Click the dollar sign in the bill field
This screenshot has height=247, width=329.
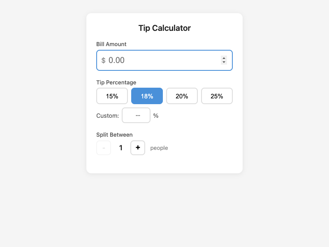pos(103,60)
